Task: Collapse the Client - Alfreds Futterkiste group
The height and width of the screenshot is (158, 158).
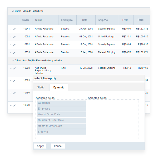Action: [12, 11]
